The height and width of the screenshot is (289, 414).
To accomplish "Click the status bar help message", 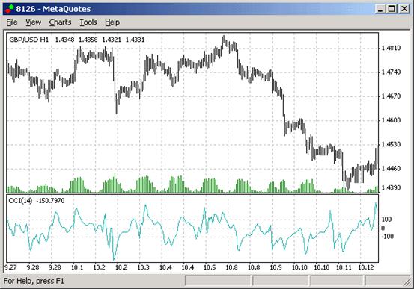I will 34,281.
